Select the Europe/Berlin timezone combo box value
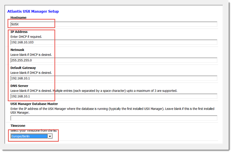This screenshot has height=153, width=232. (x=29, y=136)
